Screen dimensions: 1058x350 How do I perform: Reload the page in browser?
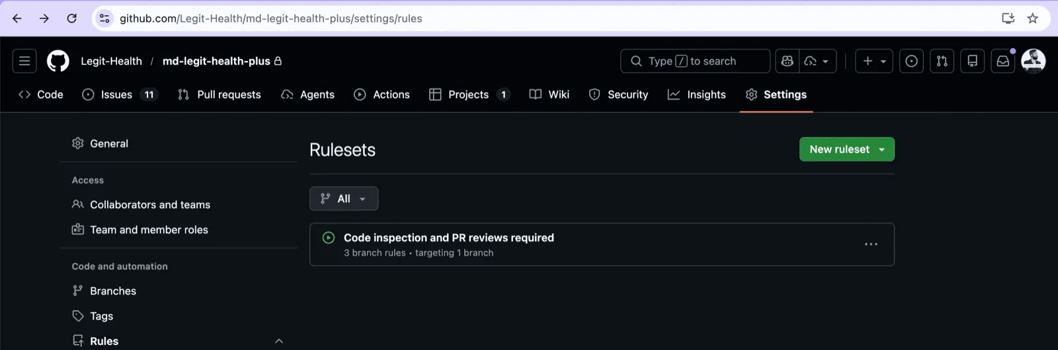pos(71,18)
